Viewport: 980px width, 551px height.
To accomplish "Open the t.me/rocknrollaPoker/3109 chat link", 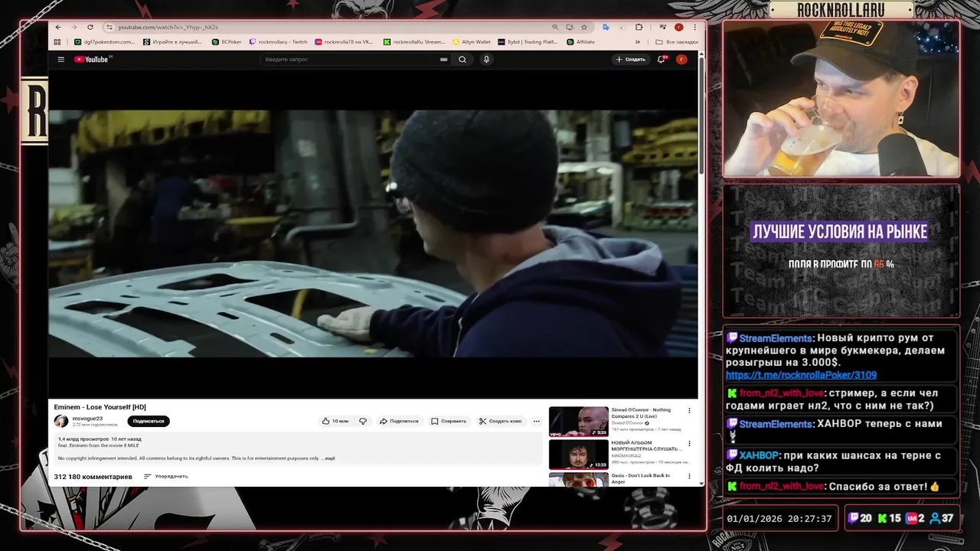I will (801, 375).
